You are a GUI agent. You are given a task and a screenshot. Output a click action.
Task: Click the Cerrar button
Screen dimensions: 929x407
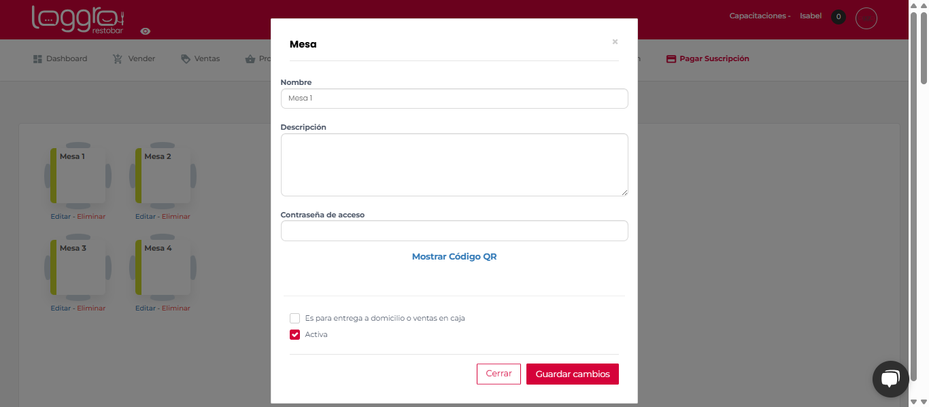click(499, 374)
